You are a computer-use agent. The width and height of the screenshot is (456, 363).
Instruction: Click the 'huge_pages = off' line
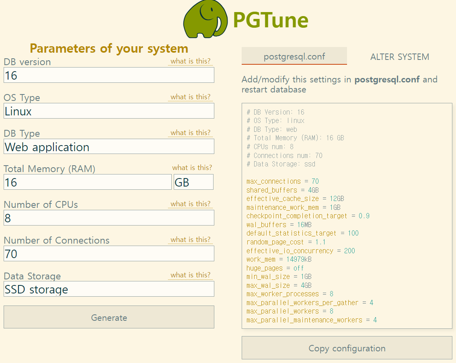tap(275, 268)
